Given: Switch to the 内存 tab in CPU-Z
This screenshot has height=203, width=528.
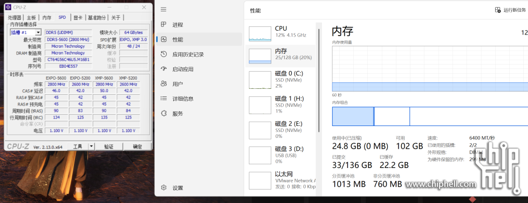Looking at the screenshot, I should pyautogui.click(x=47, y=17).
